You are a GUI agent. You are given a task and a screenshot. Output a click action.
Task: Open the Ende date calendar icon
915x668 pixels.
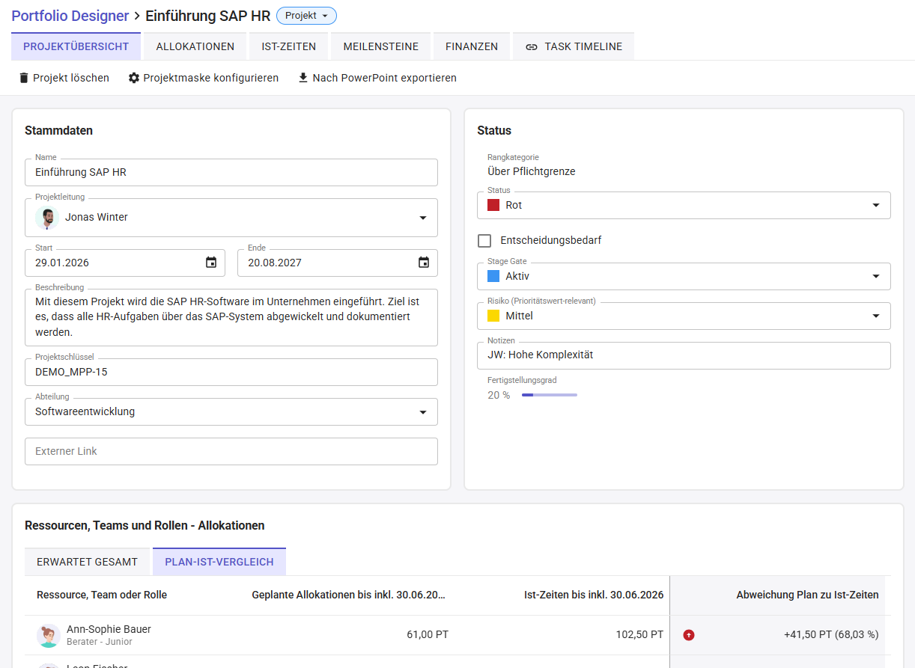coord(424,263)
